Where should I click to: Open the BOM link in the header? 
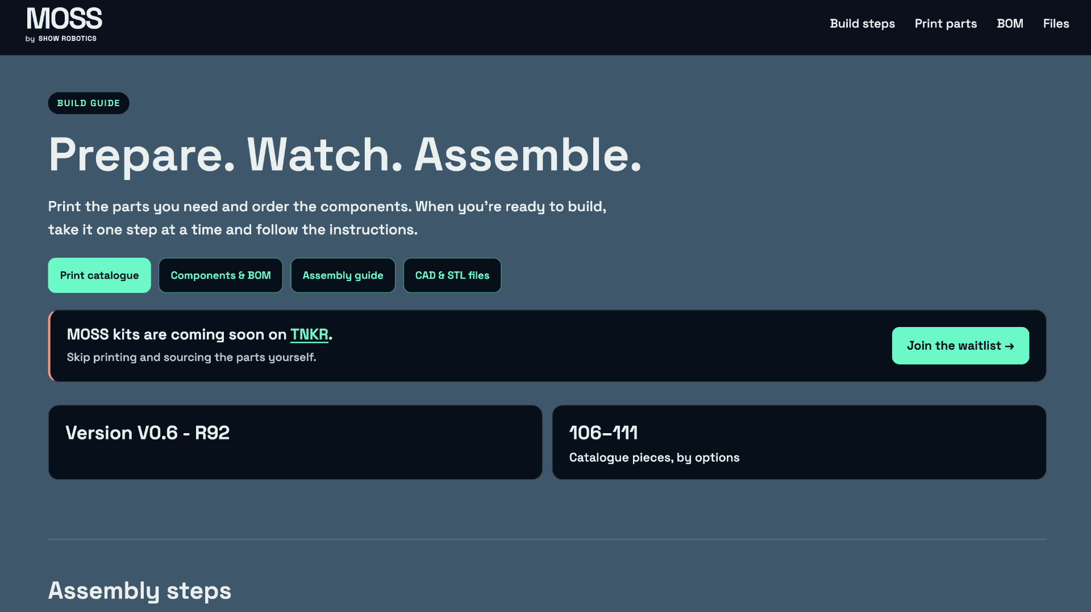pyautogui.click(x=1010, y=23)
